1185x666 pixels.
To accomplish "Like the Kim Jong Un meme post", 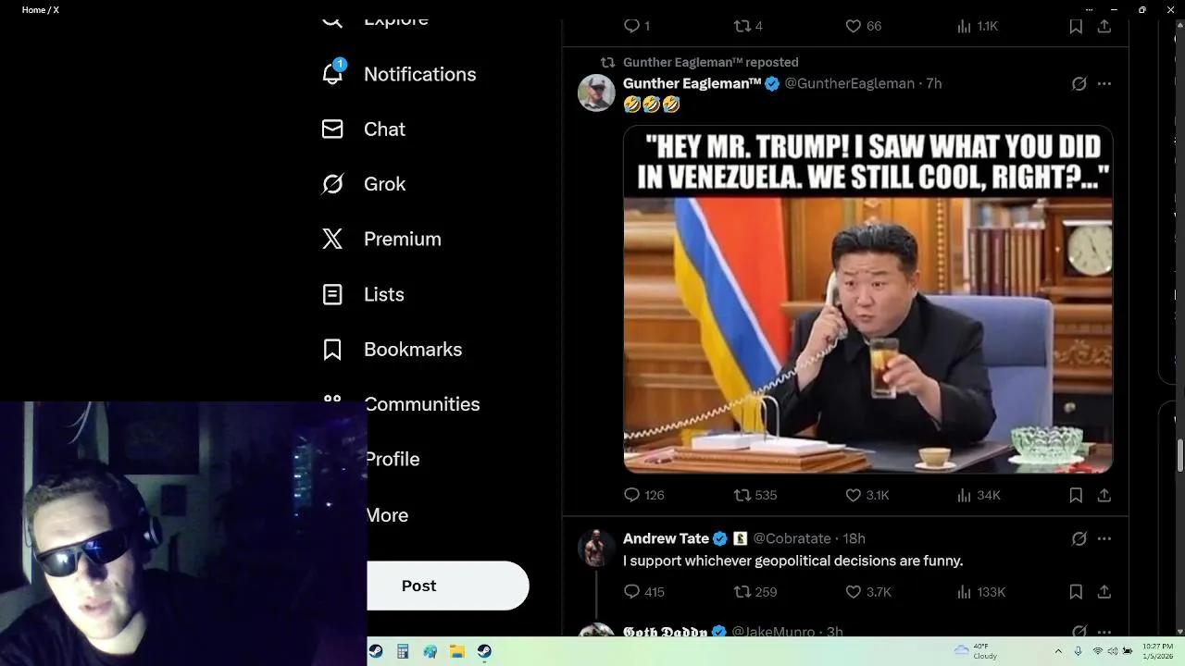I will click(x=854, y=495).
